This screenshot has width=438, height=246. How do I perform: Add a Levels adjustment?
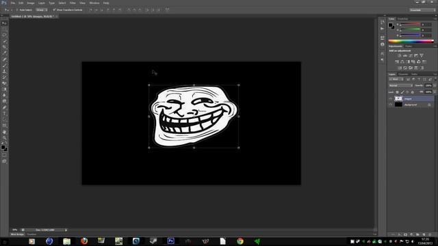click(x=405, y=55)
